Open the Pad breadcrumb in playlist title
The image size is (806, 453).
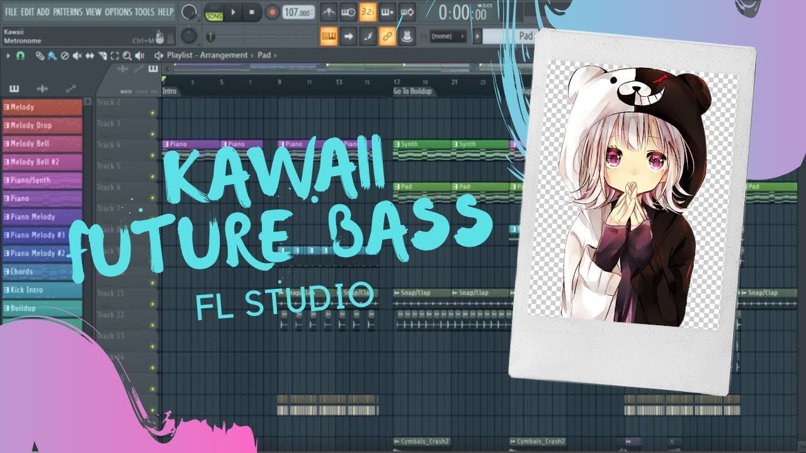(264, 55)
